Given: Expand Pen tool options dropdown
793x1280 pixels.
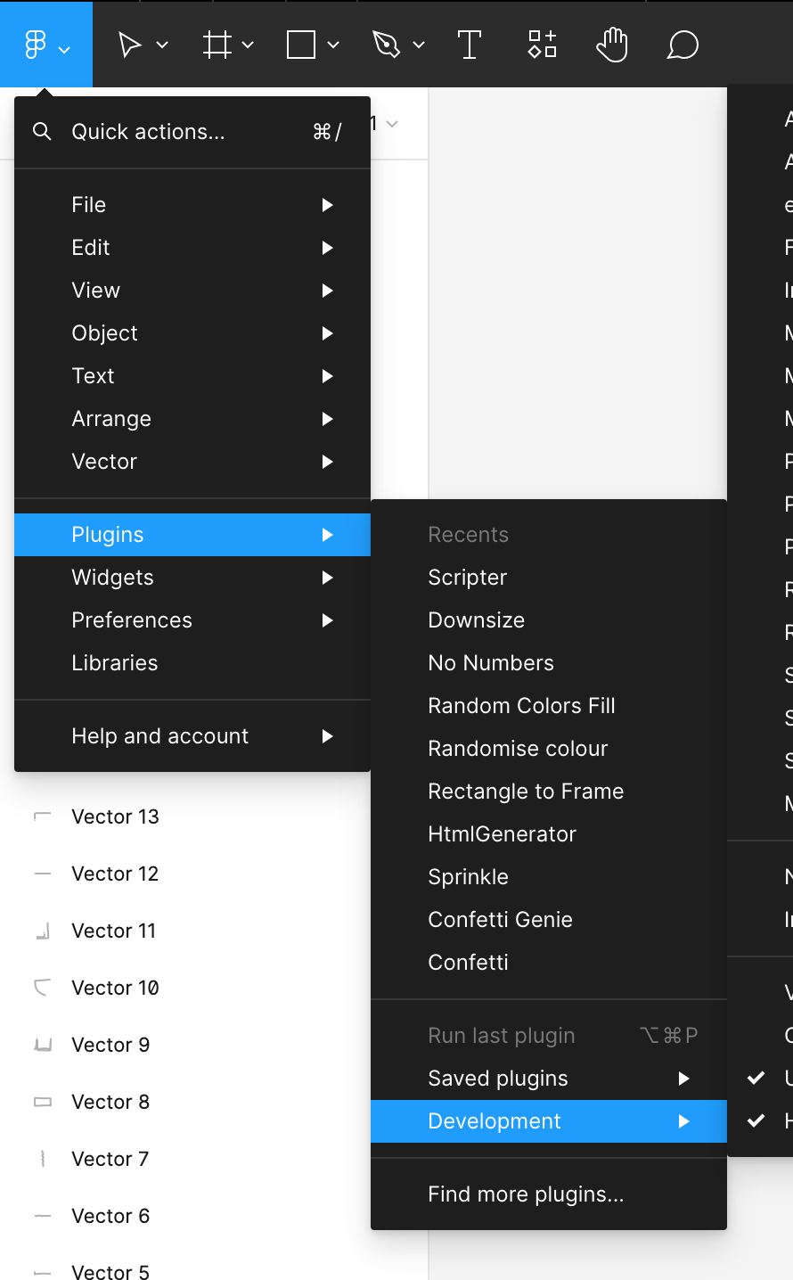Looking at the screenshot, I should coord(419,45).
